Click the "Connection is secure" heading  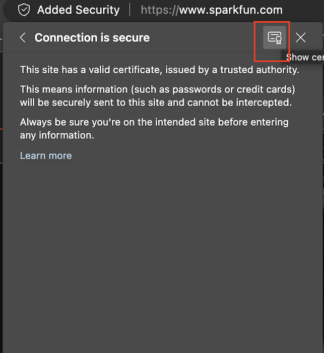[x=92, y=37]
